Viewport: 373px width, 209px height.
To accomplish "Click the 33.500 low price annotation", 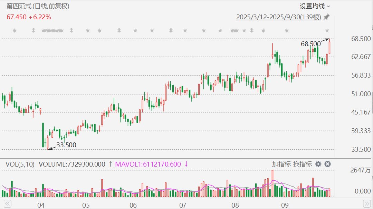I will point(66,145).
